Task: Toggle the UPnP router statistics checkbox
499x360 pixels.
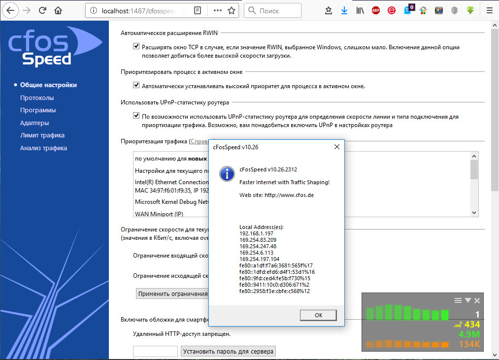Action: 136,116
